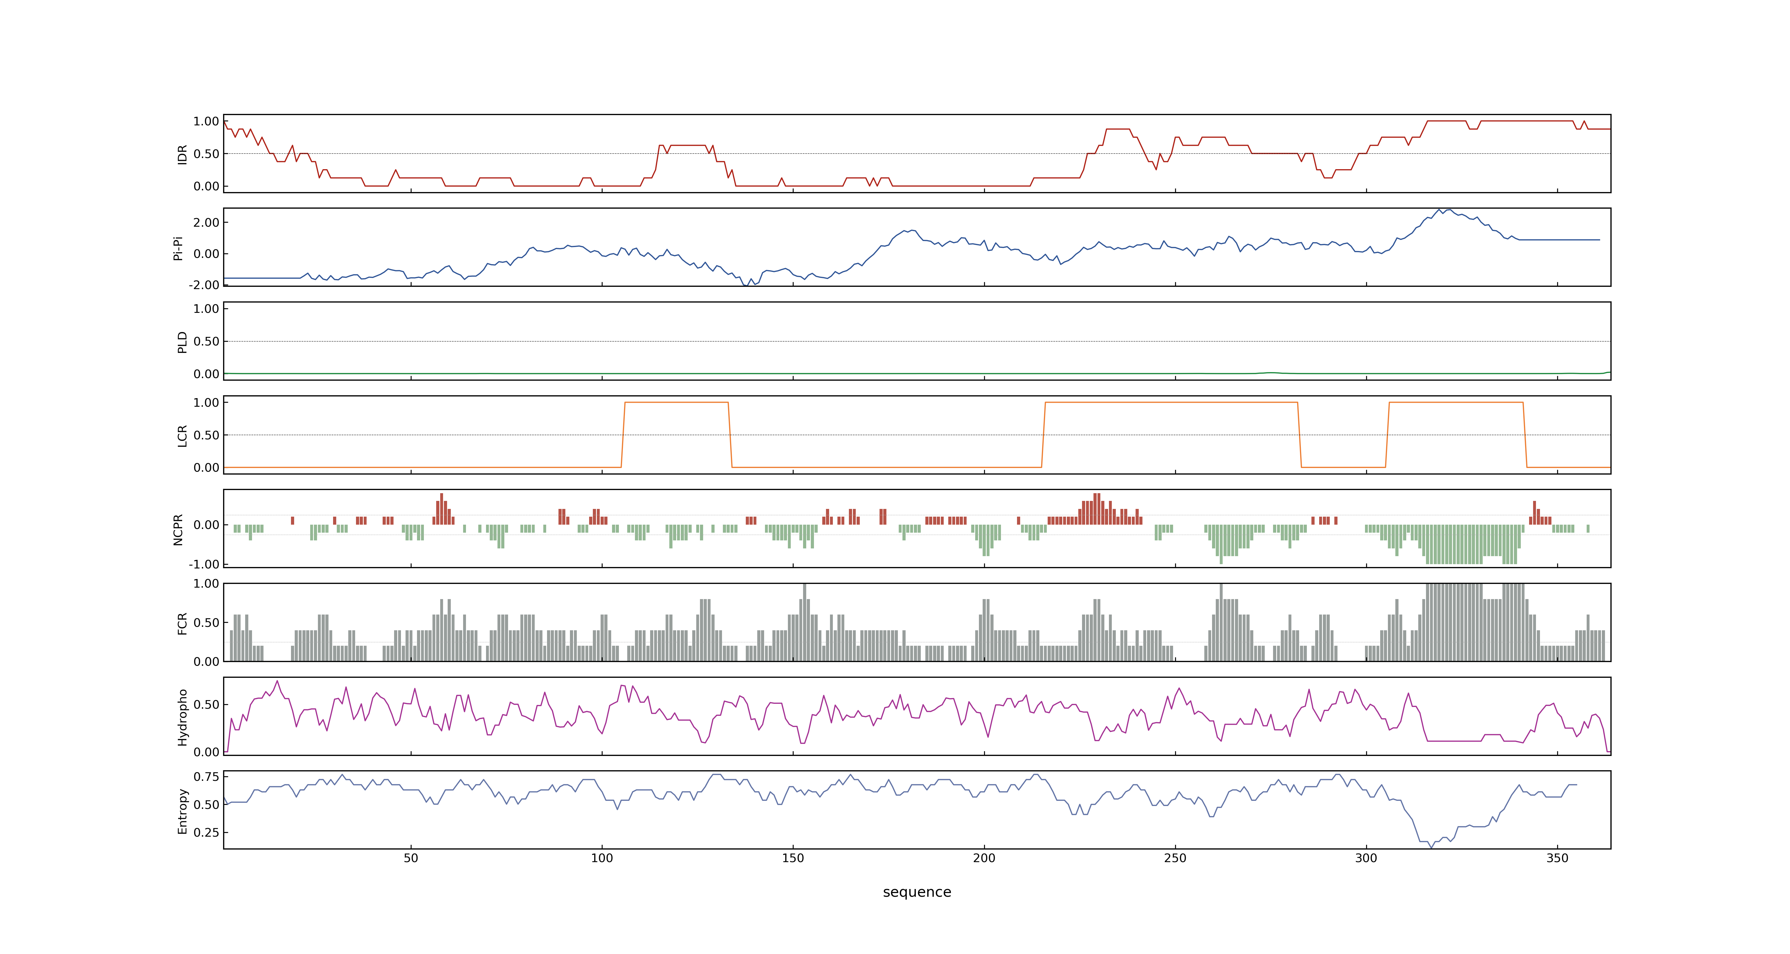Click the Pi-Pi axis label
The width and height of the screenshot is (1790, 954).
click(178, 248)
